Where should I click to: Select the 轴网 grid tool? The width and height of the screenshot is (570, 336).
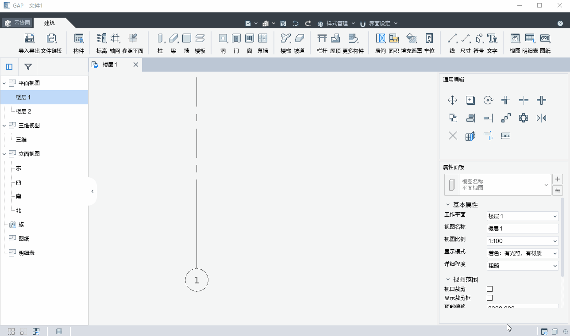(115, 43)
